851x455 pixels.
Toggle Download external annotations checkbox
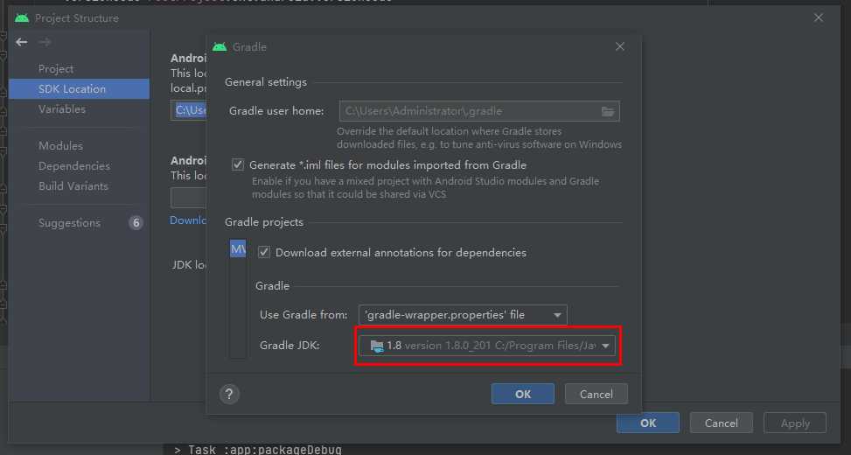point(264,252)
